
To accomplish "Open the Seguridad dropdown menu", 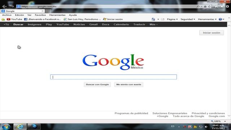I will 188,19.
